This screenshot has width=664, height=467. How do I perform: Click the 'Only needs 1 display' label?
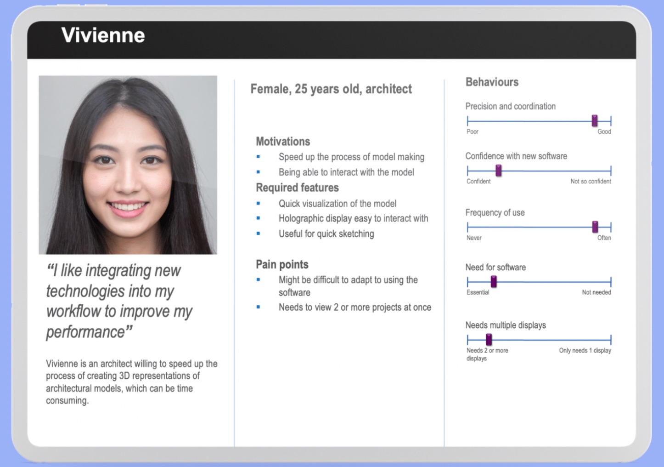pyautogui.click(x=585, y=350)
